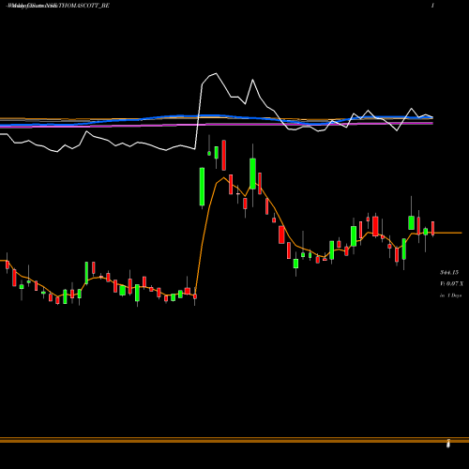Click the tall green gap-up candlestick
This screenshot has height=469, width=469.
pyautogui.click(x=202, y=188)
